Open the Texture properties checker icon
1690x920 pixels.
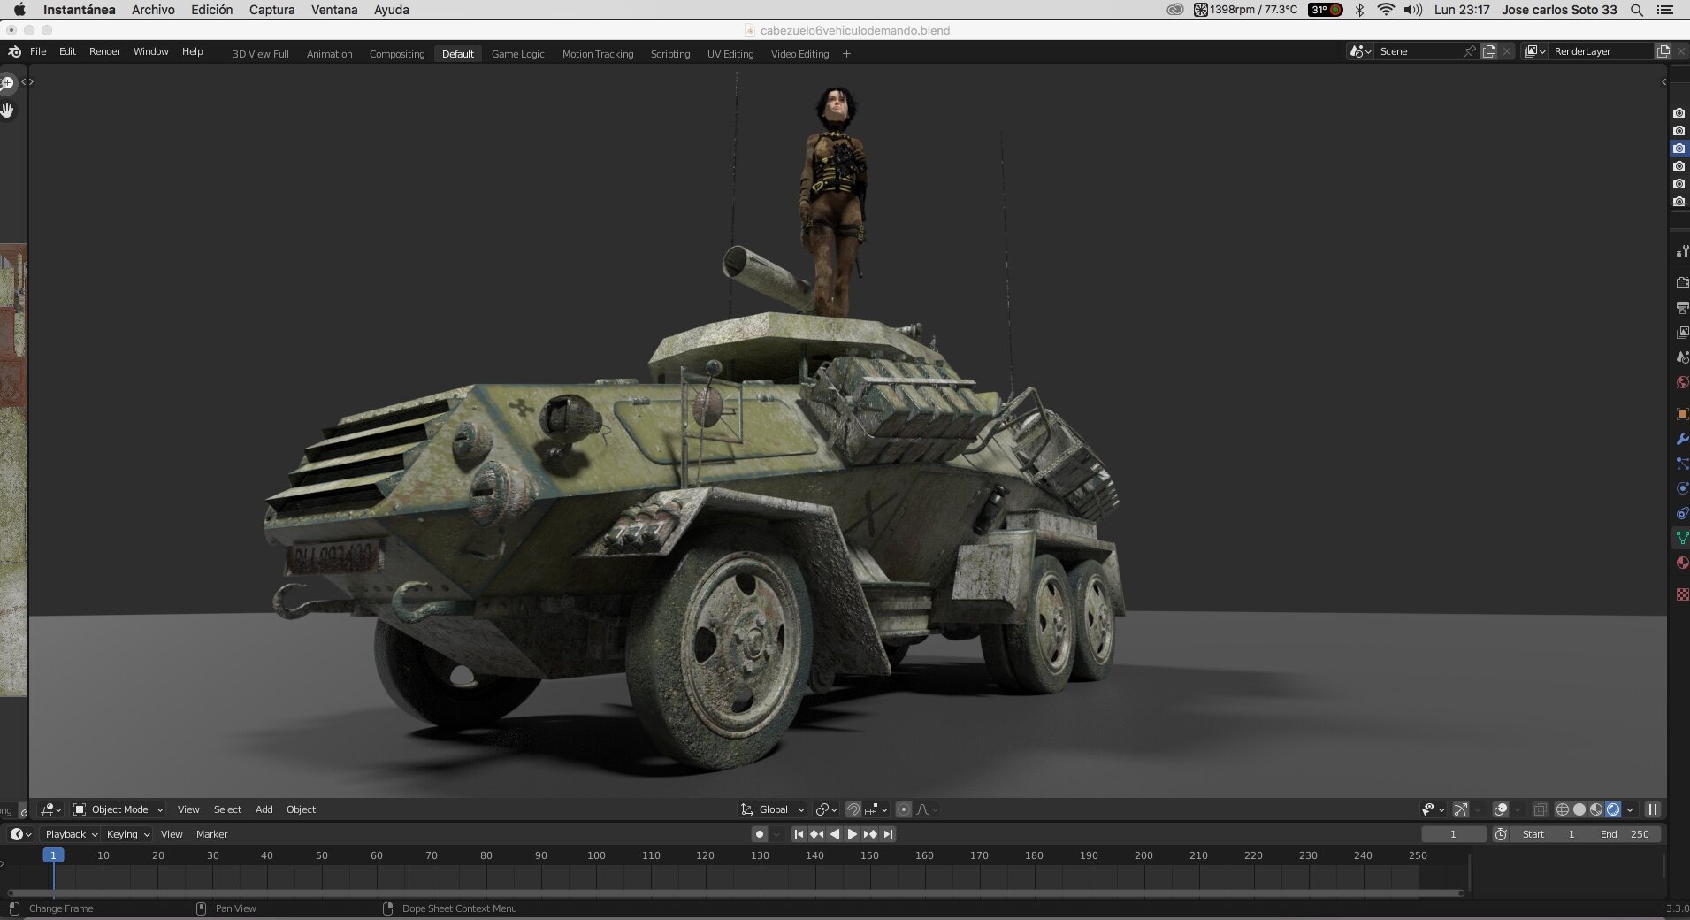coord(1681,595)
